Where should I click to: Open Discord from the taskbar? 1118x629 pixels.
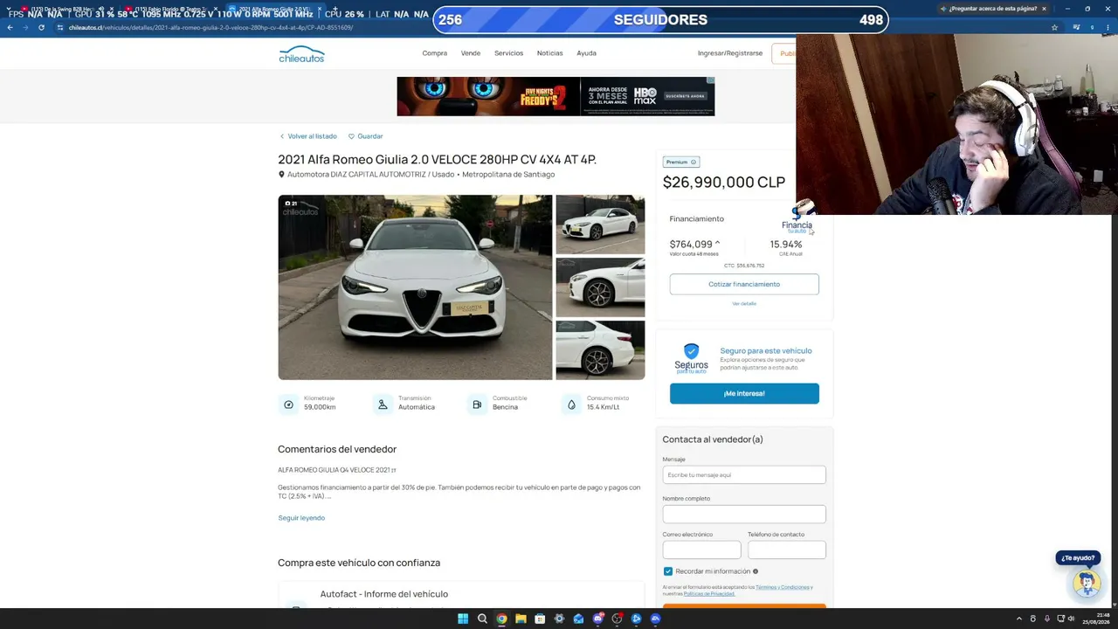point(597,619)
